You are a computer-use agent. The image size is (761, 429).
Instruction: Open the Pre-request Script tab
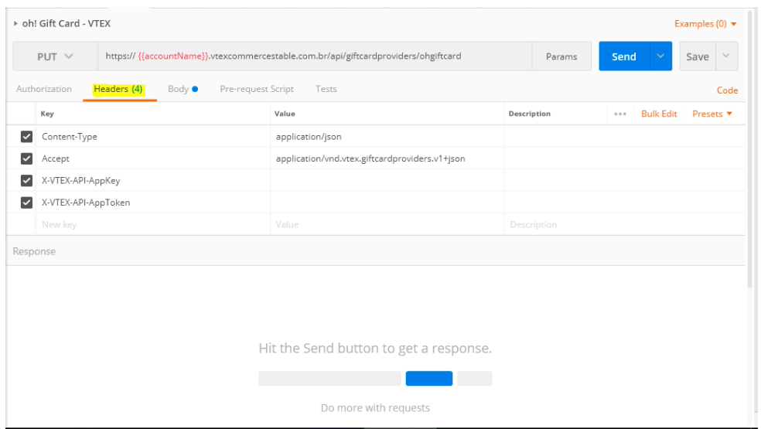[257, 90]
